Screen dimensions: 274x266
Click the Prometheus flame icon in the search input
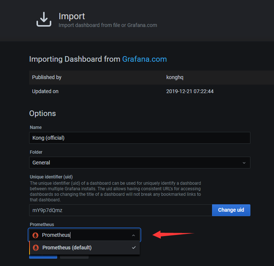[35, 235]
